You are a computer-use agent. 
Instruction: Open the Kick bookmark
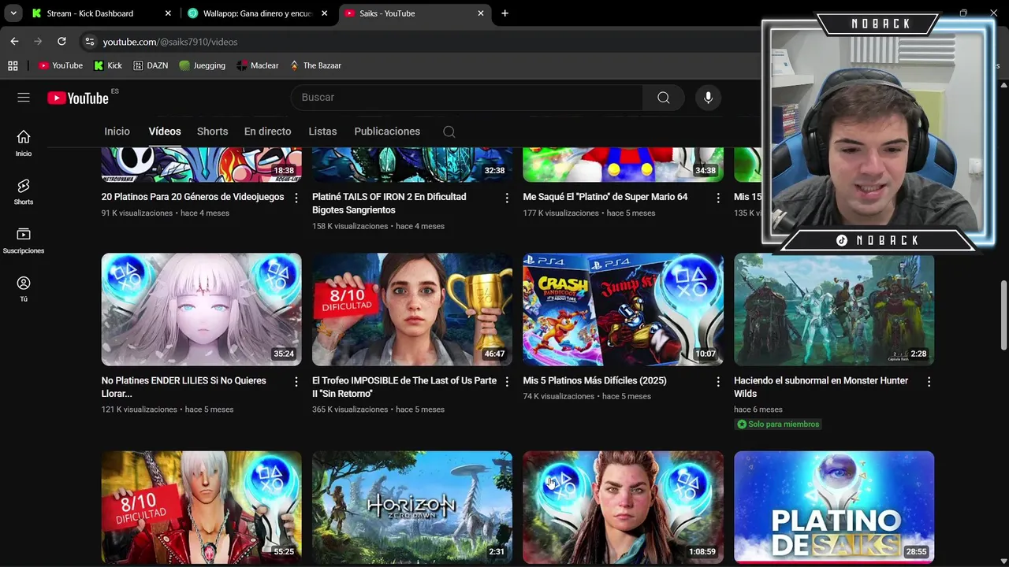[108, 65]
